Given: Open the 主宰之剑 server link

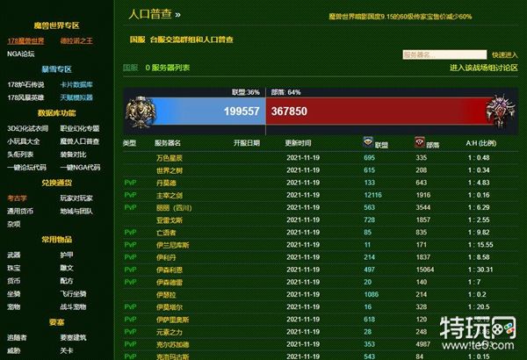Looking at the screenshot, I should tap(170, 195).
